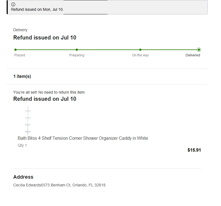
Task: Click the Qty 1 text under product
Action: point(22,145)
